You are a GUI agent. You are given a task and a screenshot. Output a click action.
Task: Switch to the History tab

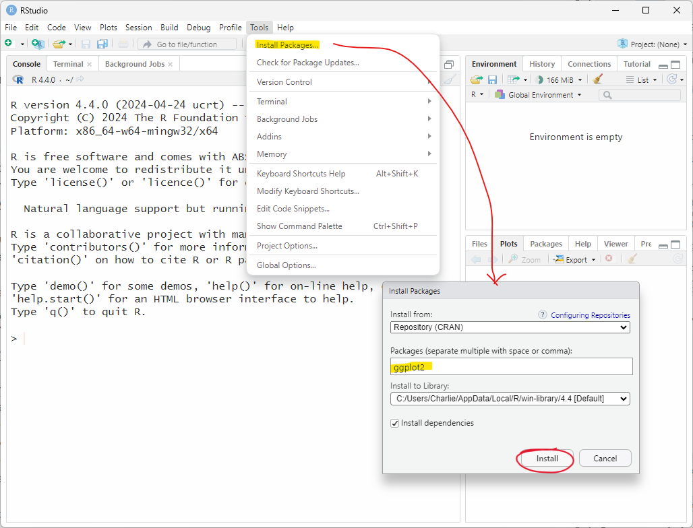(542, 64)
